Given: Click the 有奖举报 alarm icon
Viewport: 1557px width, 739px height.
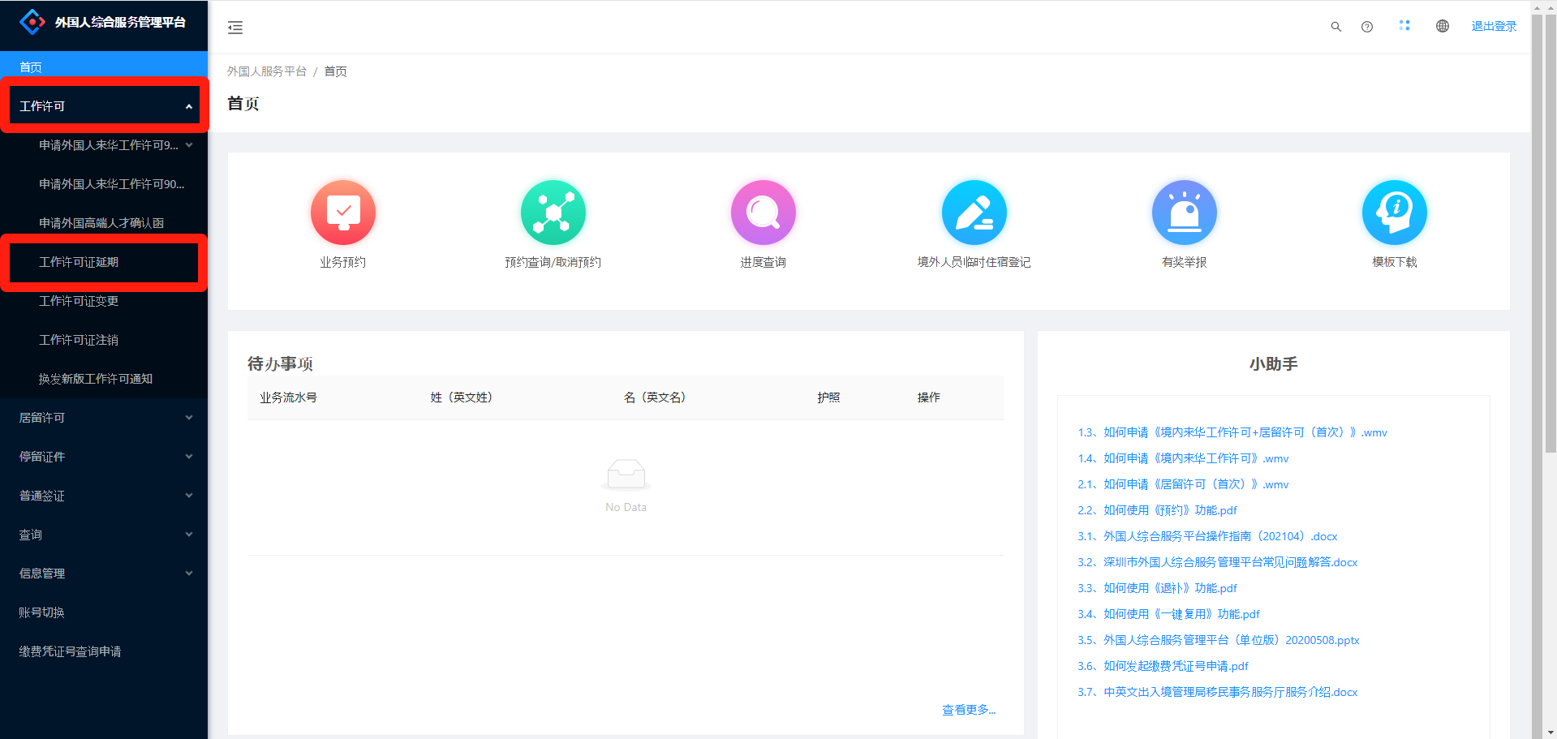Looking at the screenshot, I should click(x=1184, y=213).
